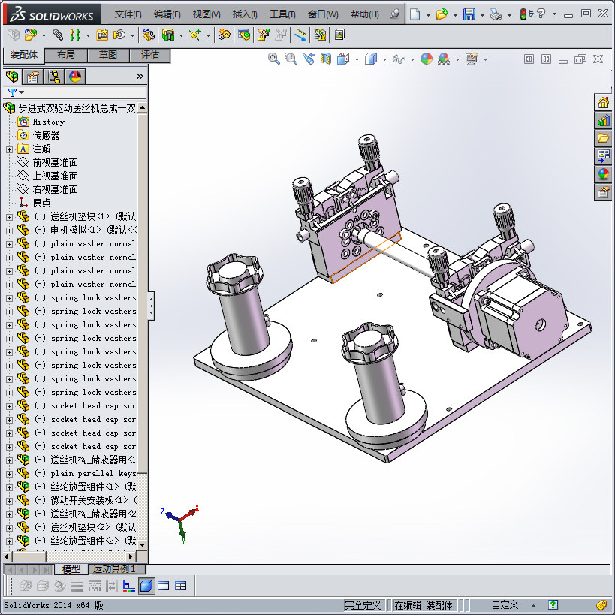Insert a Bill of Materials
Screen dimensions: 615x615
coord(244,35)
